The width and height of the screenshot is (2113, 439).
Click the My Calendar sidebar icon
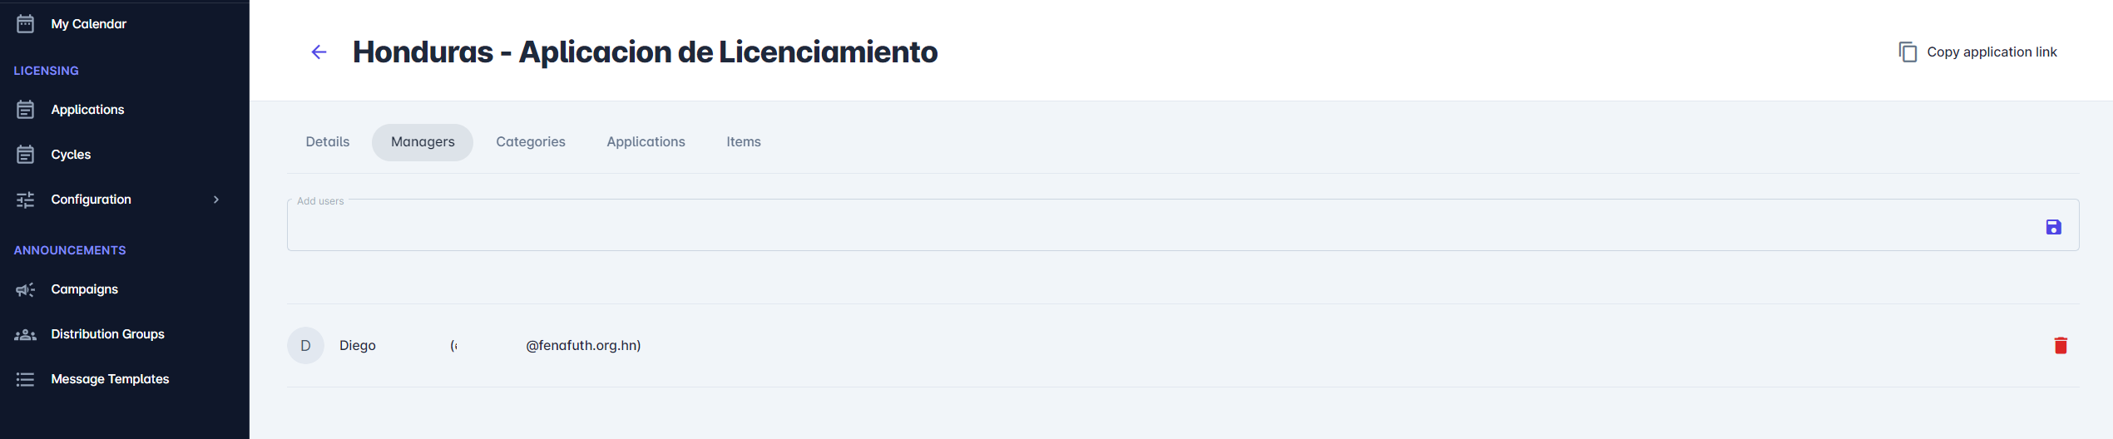pos(26,24)
